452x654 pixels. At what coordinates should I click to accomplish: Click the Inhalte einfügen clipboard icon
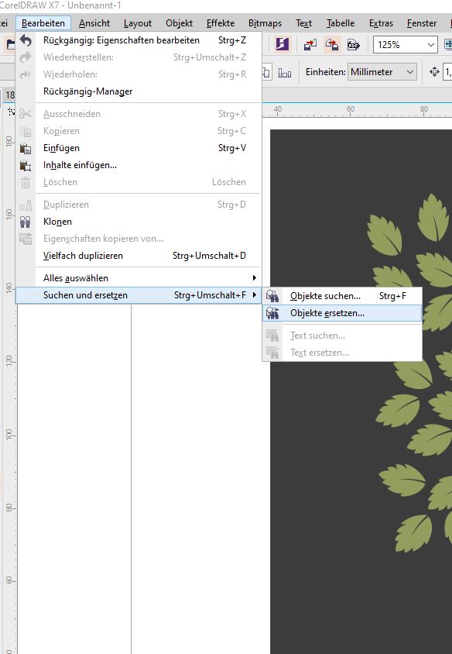[26, 165]
